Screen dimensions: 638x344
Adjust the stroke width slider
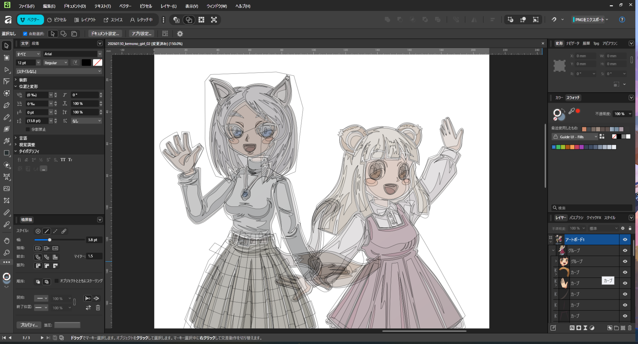pos(50,240)
